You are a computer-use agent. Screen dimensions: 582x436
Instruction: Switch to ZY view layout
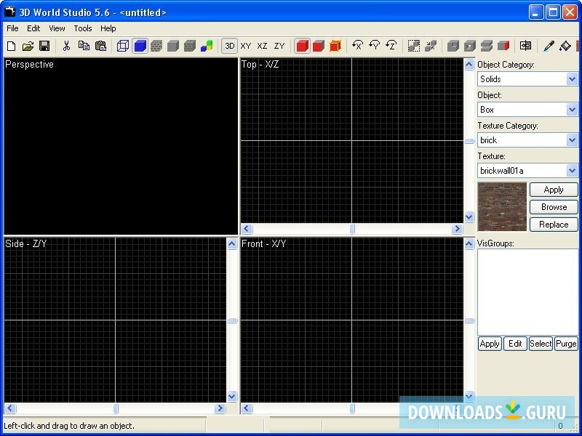[x=279, y=46]
